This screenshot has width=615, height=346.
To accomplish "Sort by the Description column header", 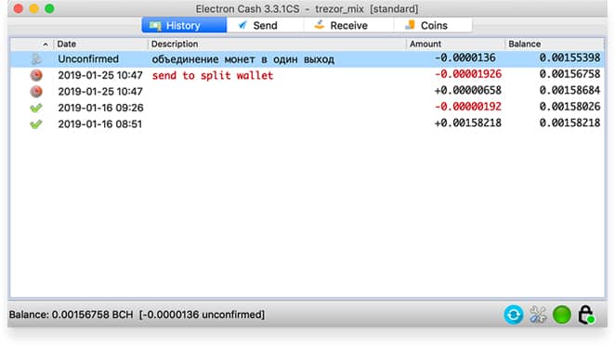I will [x=175, y=44].
